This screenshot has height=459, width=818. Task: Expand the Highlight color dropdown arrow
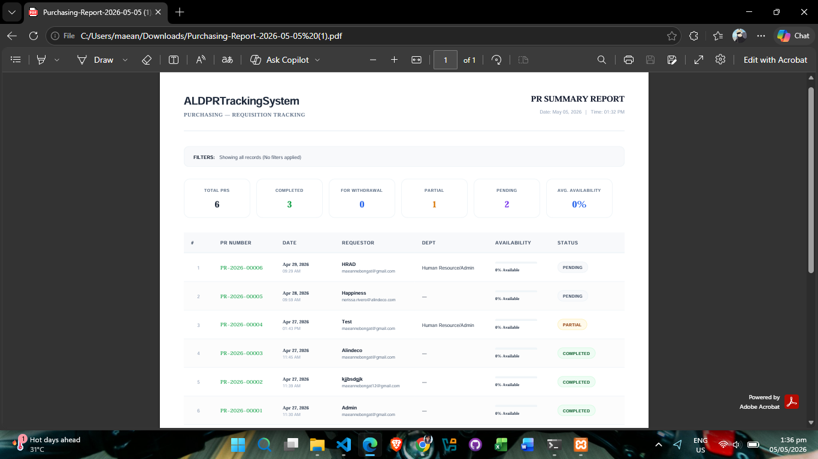pyautogui.click(x=57, y=60)
